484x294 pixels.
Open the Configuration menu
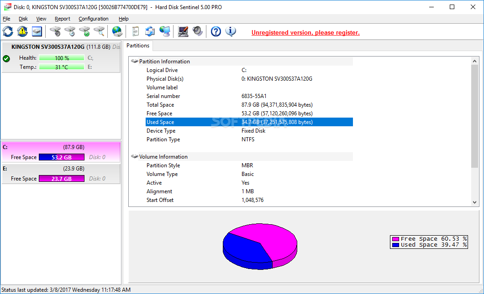(94, 19)
